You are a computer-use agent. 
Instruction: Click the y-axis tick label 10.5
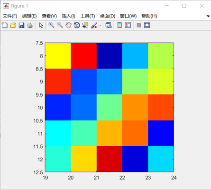(38, 121)
